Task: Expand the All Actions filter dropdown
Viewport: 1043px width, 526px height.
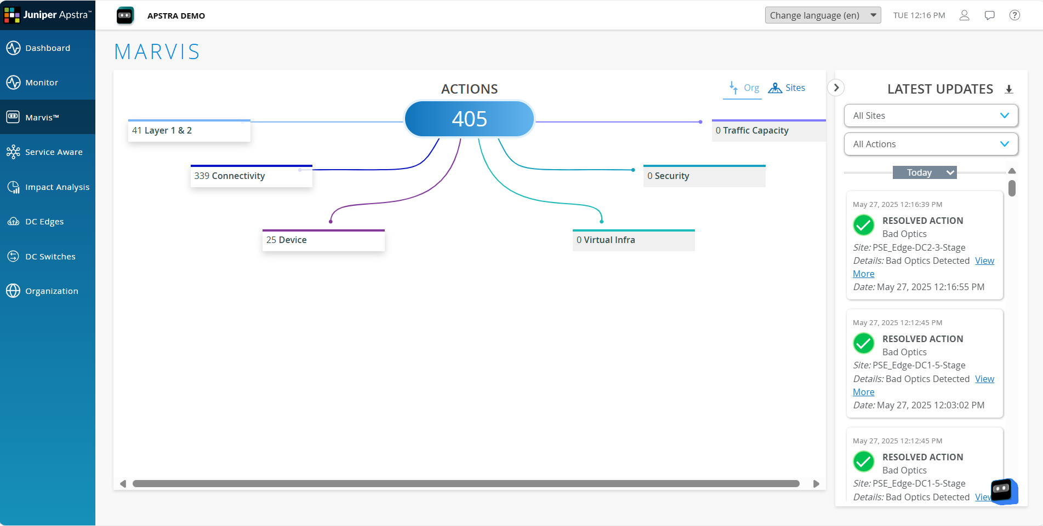Action: (931, 144)
